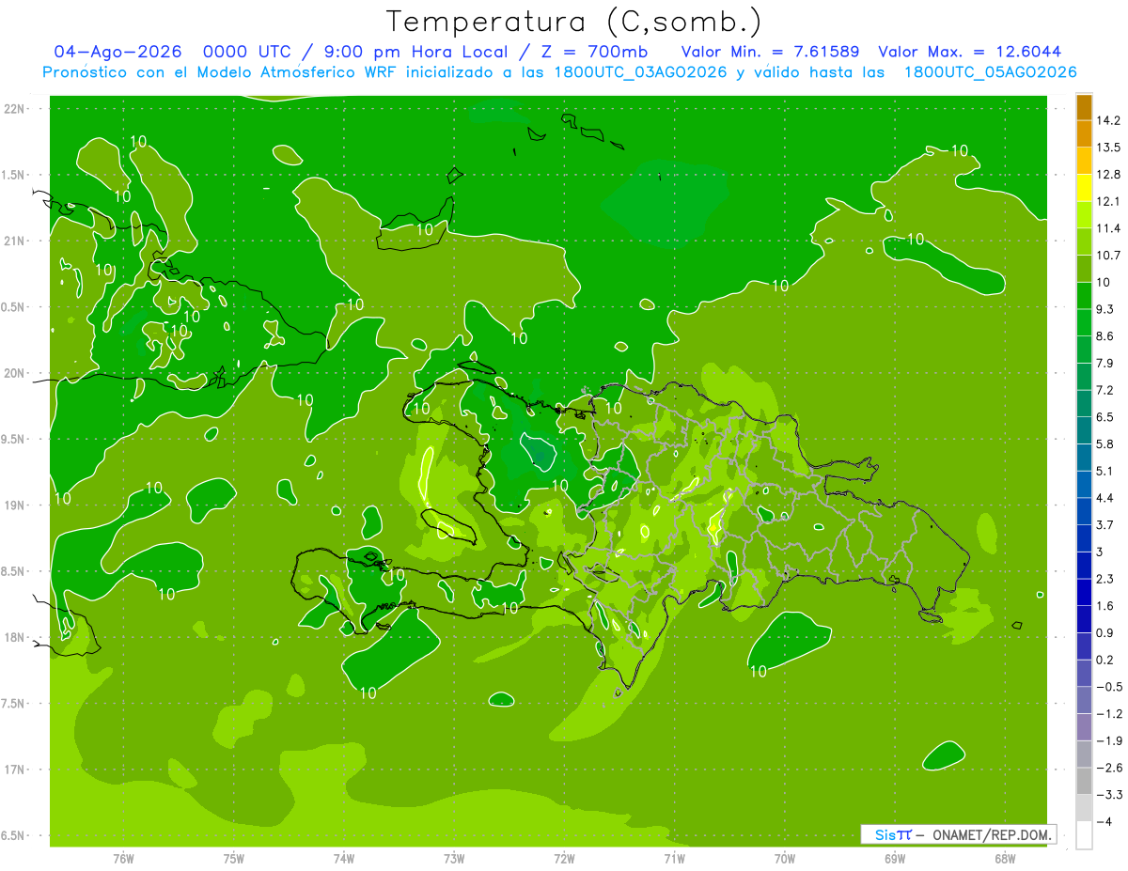The image size is (1128, 871).
Task: Pick the teal swatch between 5.8 and 6.5
Action: click(x=1084, y=430)
